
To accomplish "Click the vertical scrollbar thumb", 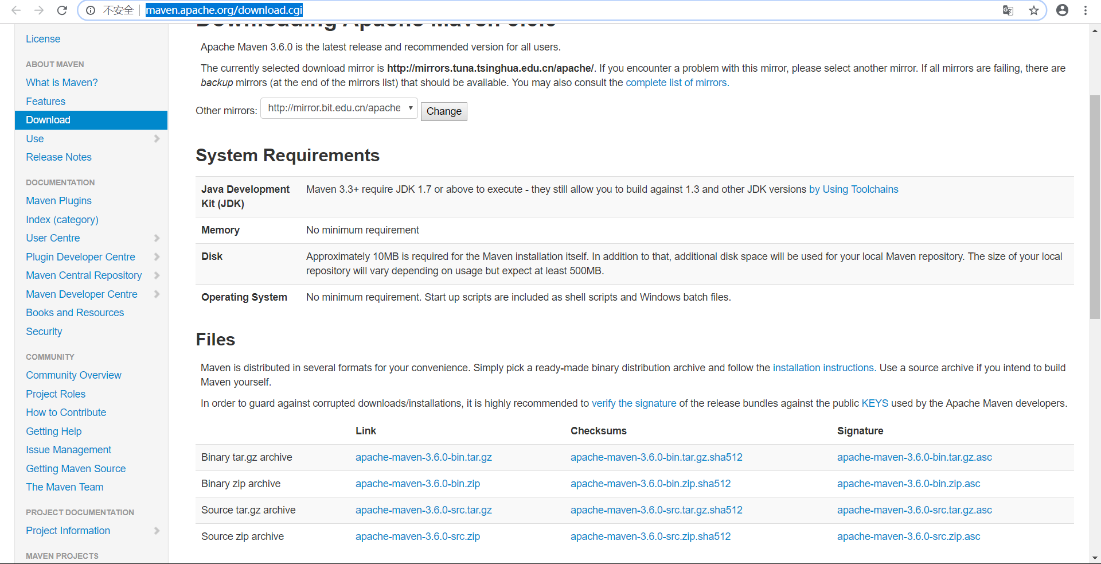I will pyautogui.click(x=1095, y=207).
